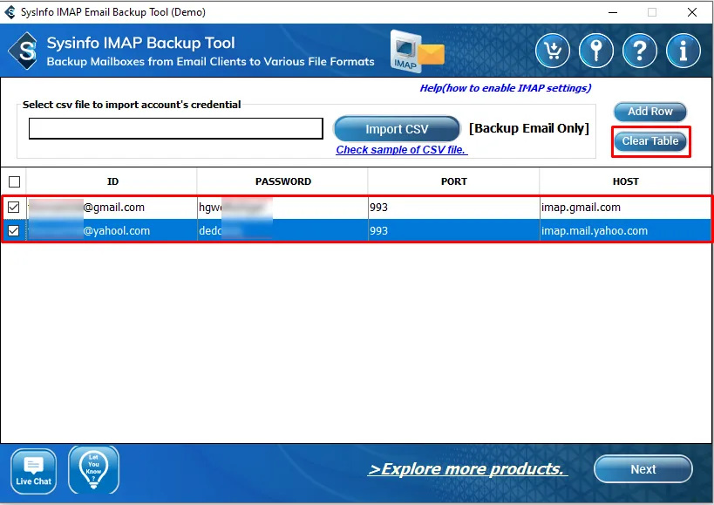Viewport: 714px width, 505px height.
Task: Uncheck the yahoo account row checkbox
Action: point(13,231)
